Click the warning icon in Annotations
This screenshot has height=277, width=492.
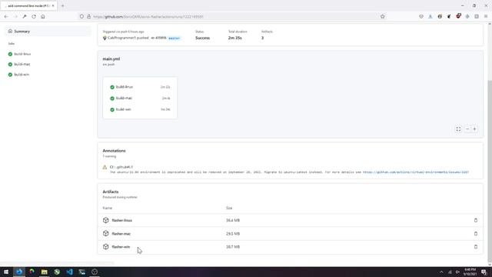[105, 167]
